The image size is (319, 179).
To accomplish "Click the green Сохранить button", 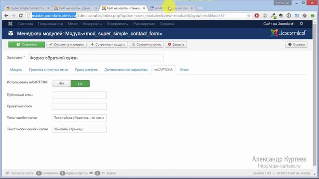I will tap(26, 44).
